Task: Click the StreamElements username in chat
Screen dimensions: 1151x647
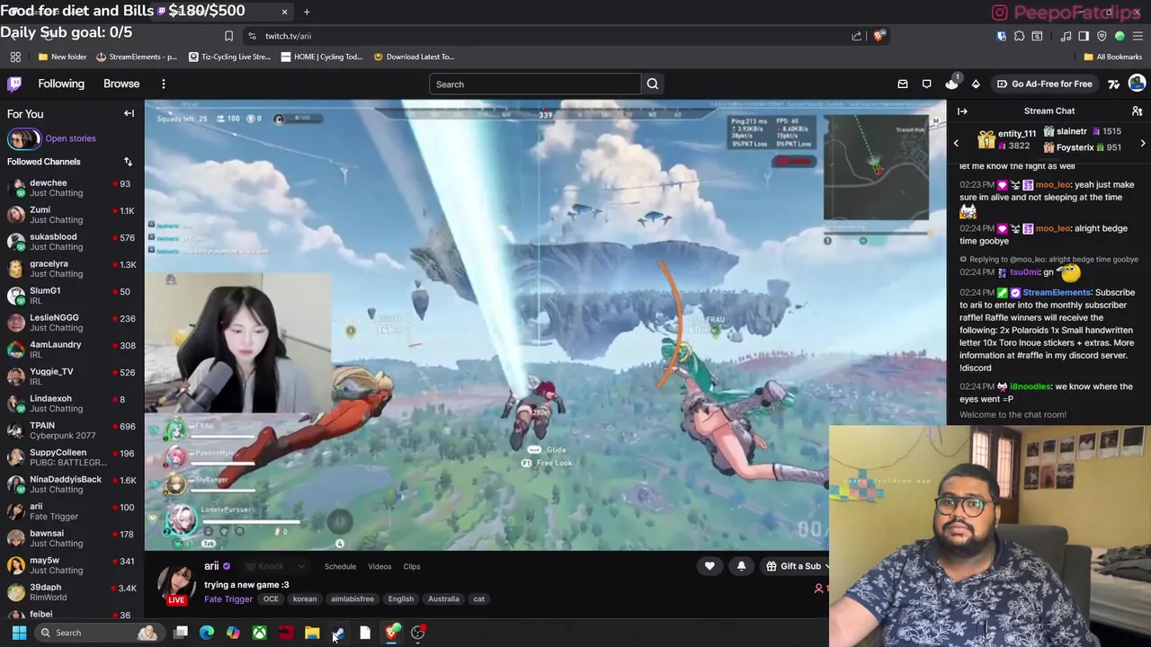Action: (x=1056, y=293)
